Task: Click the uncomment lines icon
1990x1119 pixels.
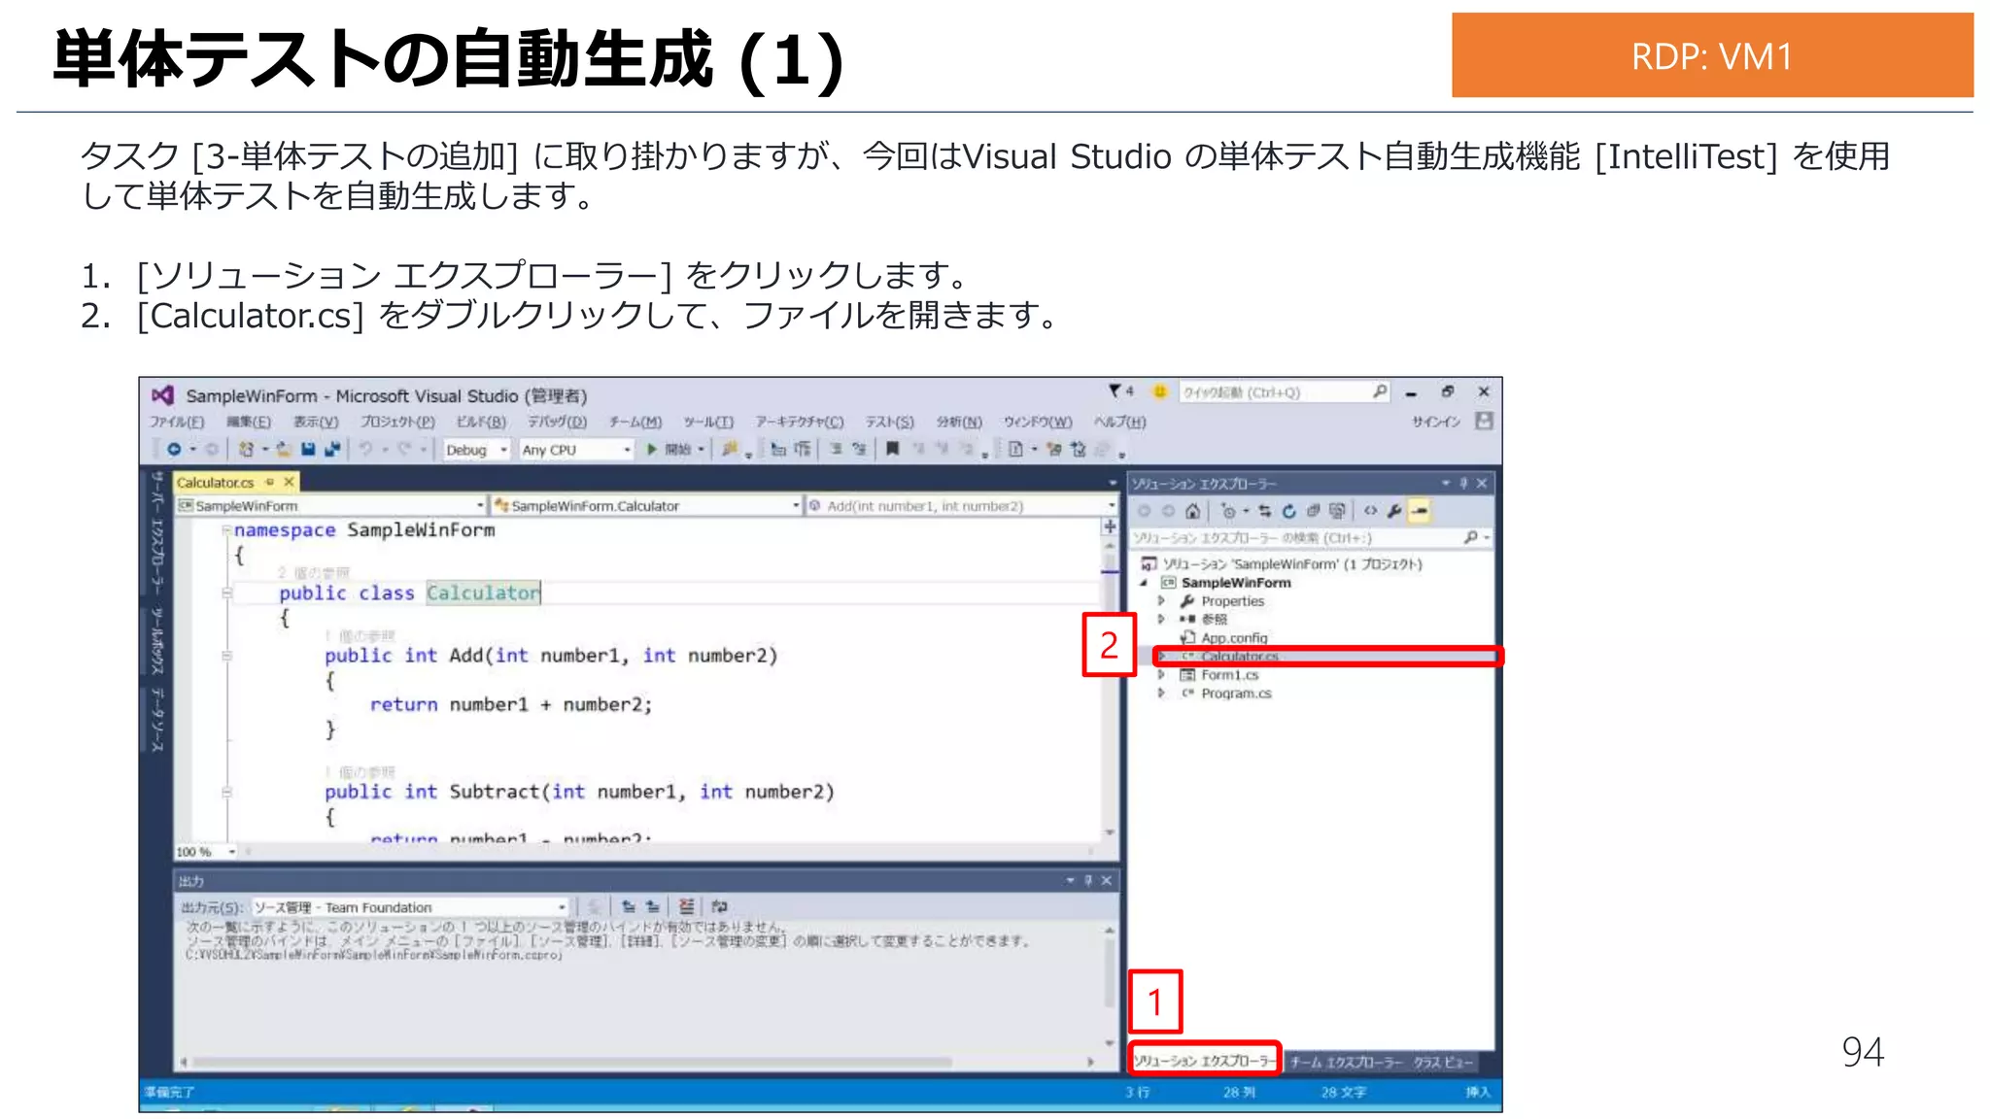Action: click(859, 449)
